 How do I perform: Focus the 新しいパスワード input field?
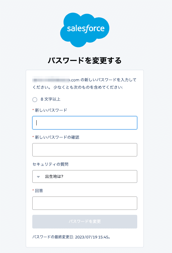coord(85,123)
